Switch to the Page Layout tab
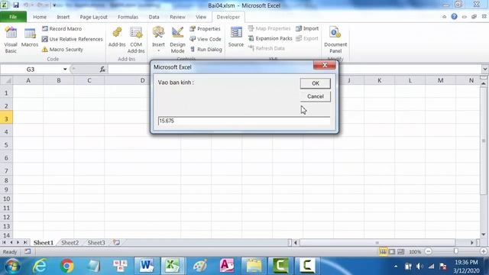489x275 pixels. [x=93, y=17]
